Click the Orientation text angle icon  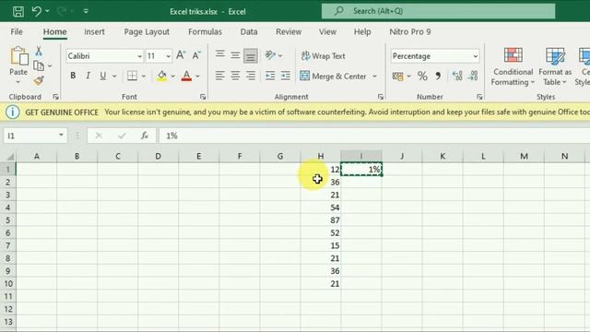270,55
